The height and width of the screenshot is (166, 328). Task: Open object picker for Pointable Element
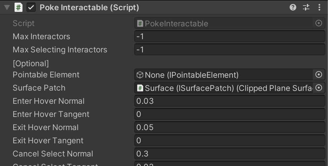point(319,75)
